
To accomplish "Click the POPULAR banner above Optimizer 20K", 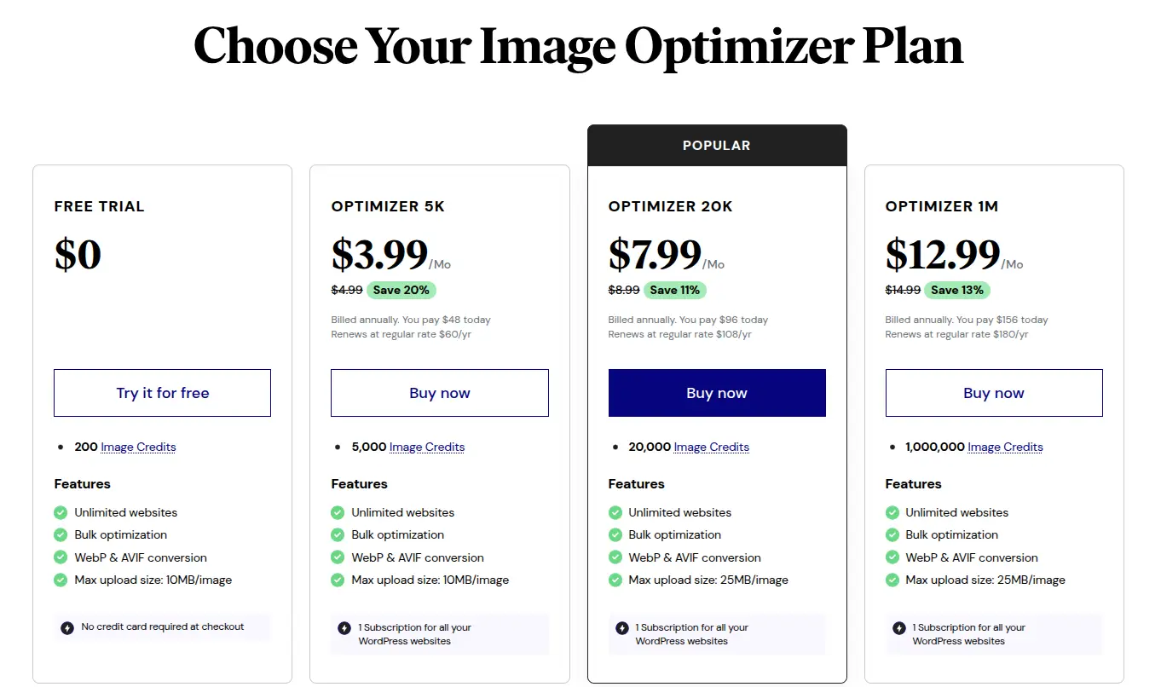I will (x=716, y=145).
